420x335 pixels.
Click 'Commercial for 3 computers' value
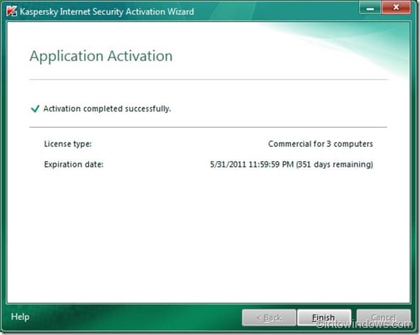coord(321,144)
